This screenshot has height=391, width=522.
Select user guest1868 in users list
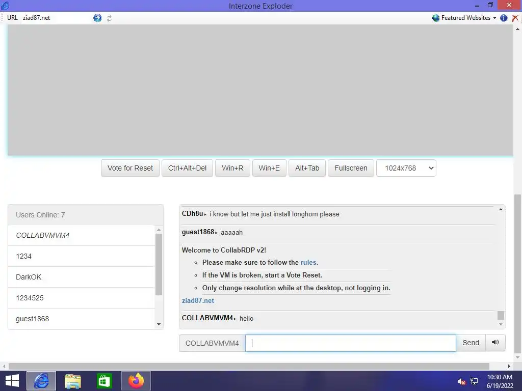pos(82,319)
